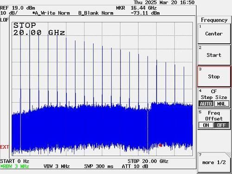The width and height of the screenshot is (232, 174).
Task: Set CF Step Size to AUTO
Action: [x=206, y=104]
